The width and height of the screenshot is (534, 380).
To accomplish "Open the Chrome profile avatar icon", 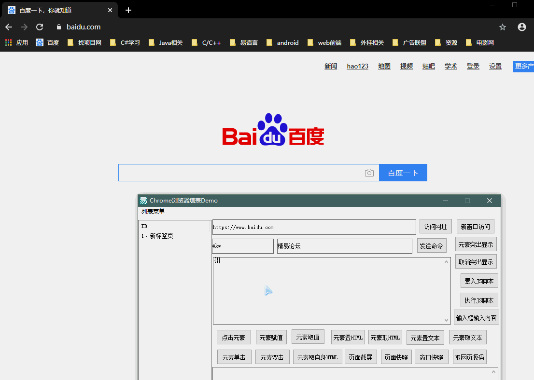I will (522, 27).
